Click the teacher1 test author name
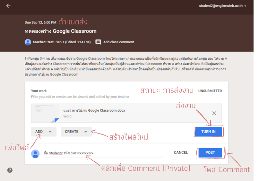This screenshot has width=259, height=181. pyautogui.click(x=43, y=42)
